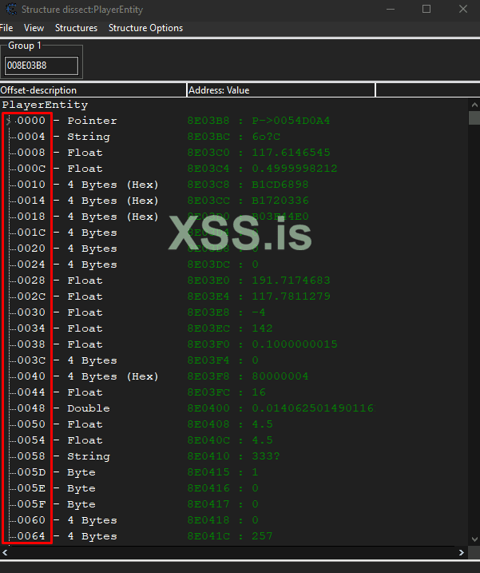
Task: Close the Structure dissect window
Action: click(463, 9)
